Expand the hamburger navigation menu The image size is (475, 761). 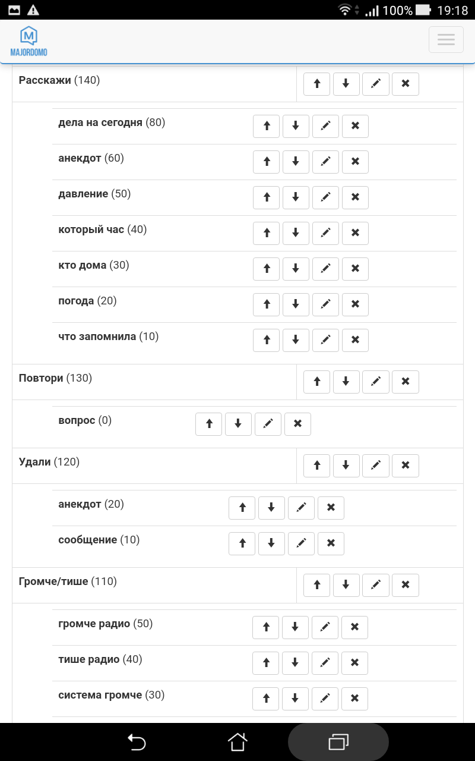[446, 39]
